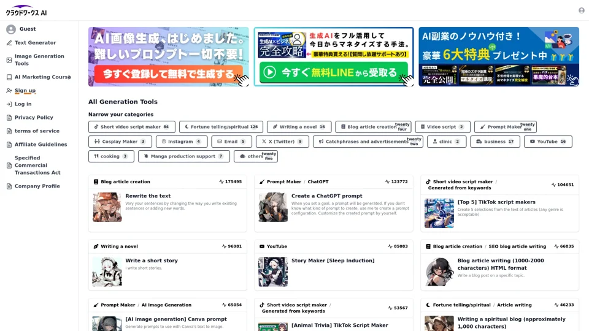Viewport: 589px width, 331px height.
Task: Click the CrowdWorks AI logo
Action: click(x=26, y=10)
